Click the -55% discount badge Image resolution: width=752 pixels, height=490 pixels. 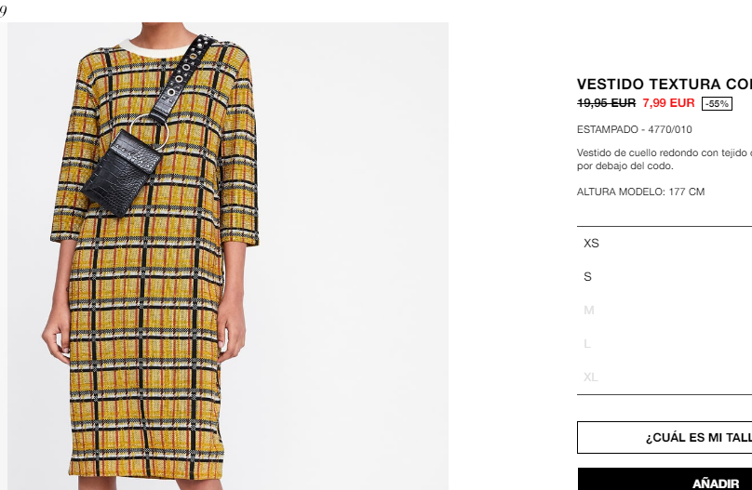717,103
